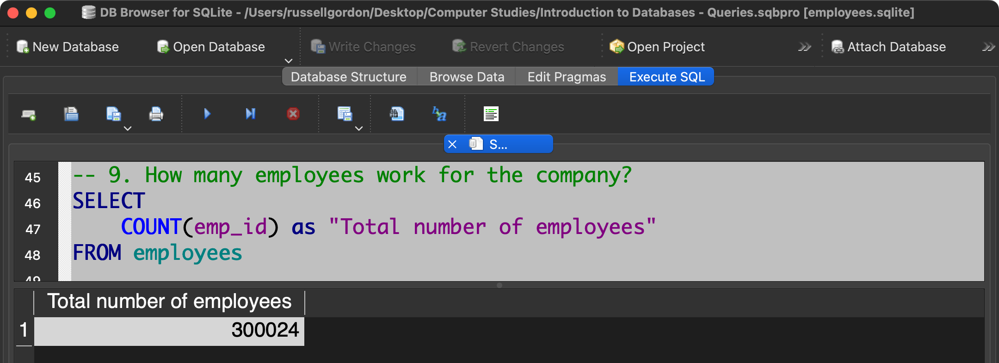This screenshot has height=363, width=999.
Task: Open a new SQL editor tab
Action: [x=29, y=114]
